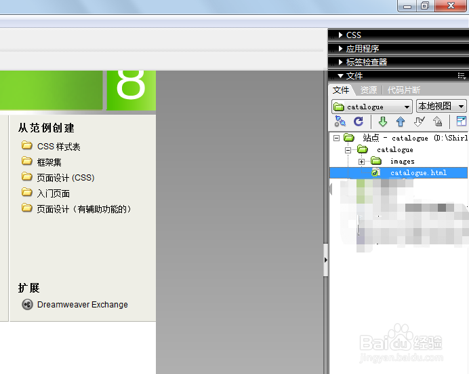Click the CSS 样式表 folder icon

pos(27,145)
